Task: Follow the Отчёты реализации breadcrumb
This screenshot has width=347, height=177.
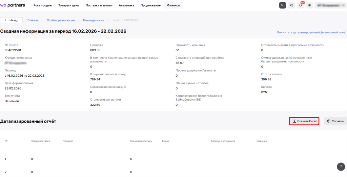Action: click(x=61, y=20)
